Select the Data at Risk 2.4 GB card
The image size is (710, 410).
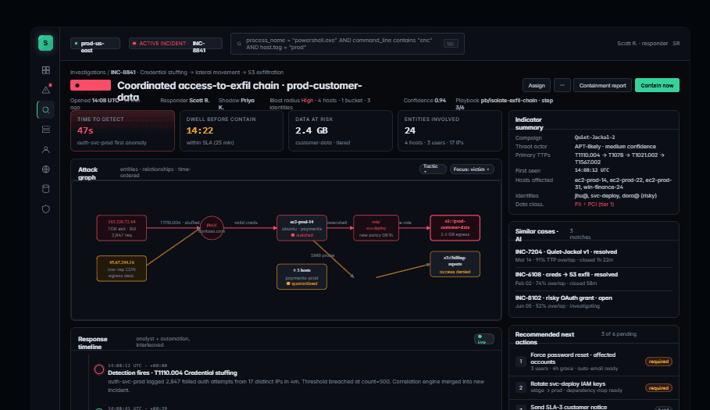341,130
